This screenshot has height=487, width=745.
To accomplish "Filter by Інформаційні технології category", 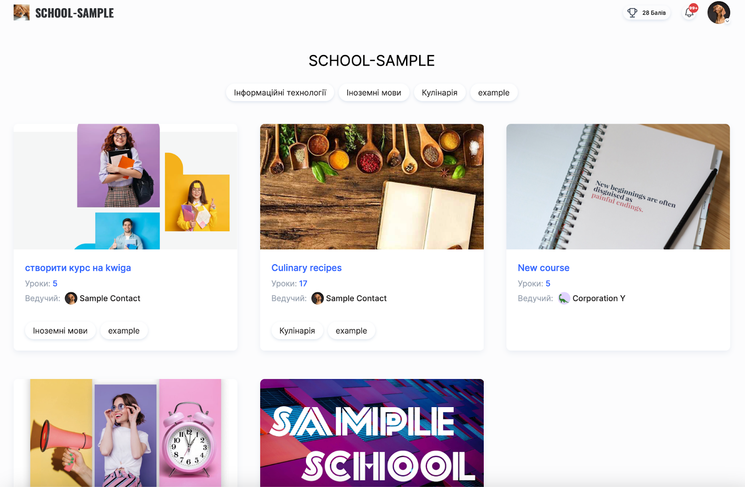I will coord(280,93).
